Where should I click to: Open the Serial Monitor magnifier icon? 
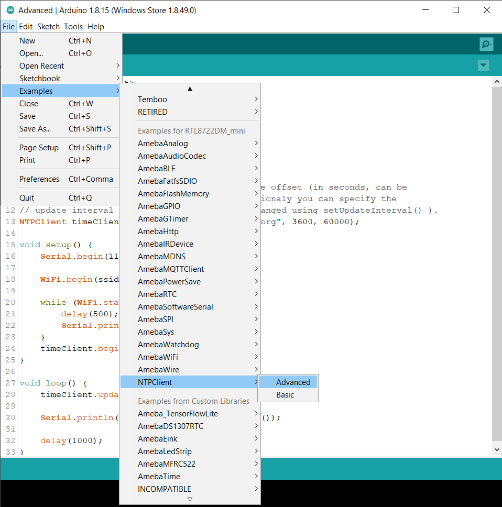pos(486,44)
